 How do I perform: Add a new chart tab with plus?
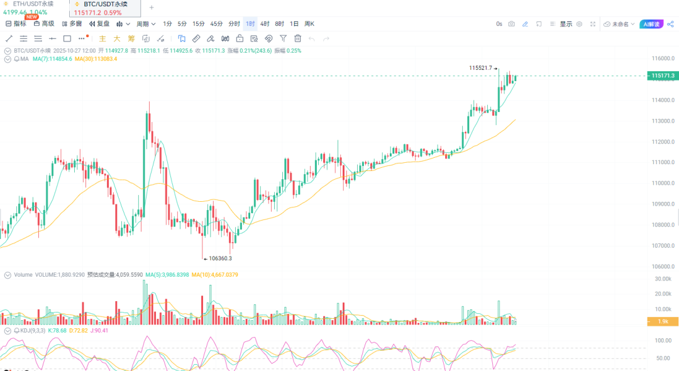151,8
